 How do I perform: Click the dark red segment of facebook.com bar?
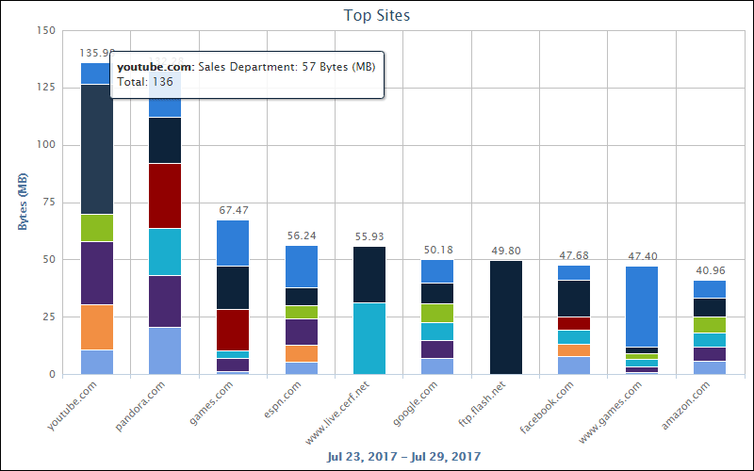pos(574,323)
